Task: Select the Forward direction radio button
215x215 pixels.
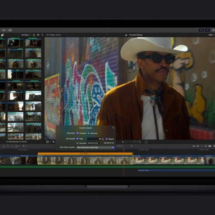Action: coord(77,133)
